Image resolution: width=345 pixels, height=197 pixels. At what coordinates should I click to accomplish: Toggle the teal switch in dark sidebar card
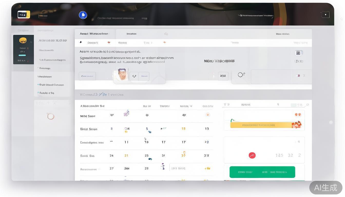pyautogui.click(x=22, y=55)
